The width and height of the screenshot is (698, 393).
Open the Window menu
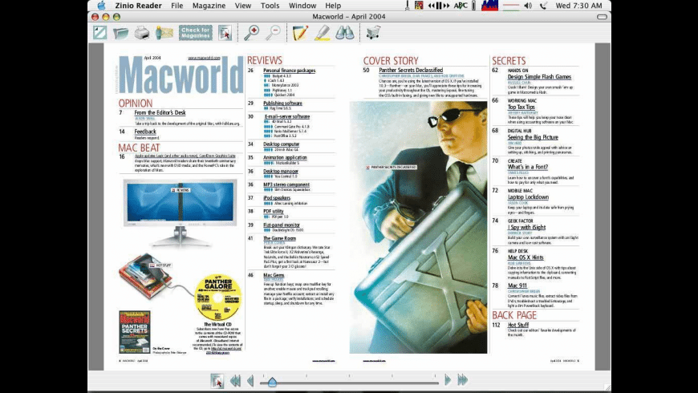pos(302,6)
